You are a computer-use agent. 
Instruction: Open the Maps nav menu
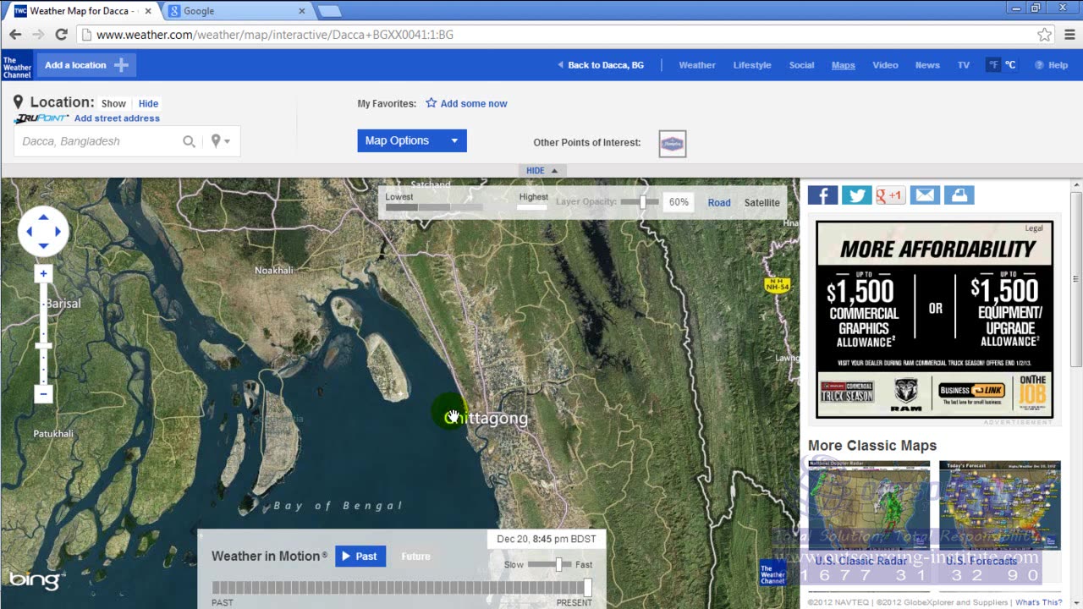pos(844,65)
